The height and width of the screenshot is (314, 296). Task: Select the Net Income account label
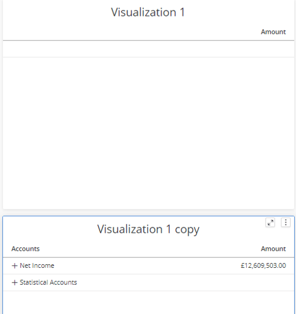click(37, 265)
